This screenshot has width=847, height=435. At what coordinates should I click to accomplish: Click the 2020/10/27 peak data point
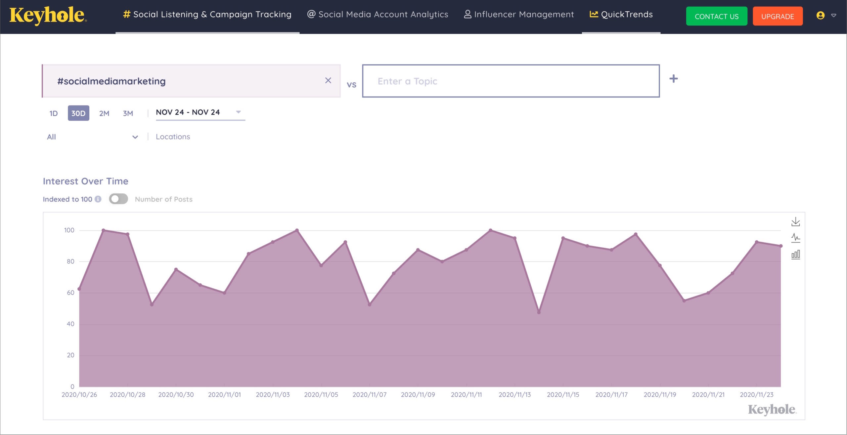click(x=103, y=230)
